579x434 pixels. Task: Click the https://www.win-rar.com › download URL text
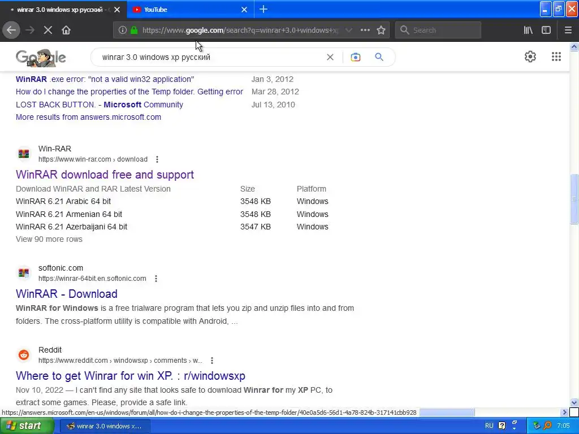pos(93,159)
